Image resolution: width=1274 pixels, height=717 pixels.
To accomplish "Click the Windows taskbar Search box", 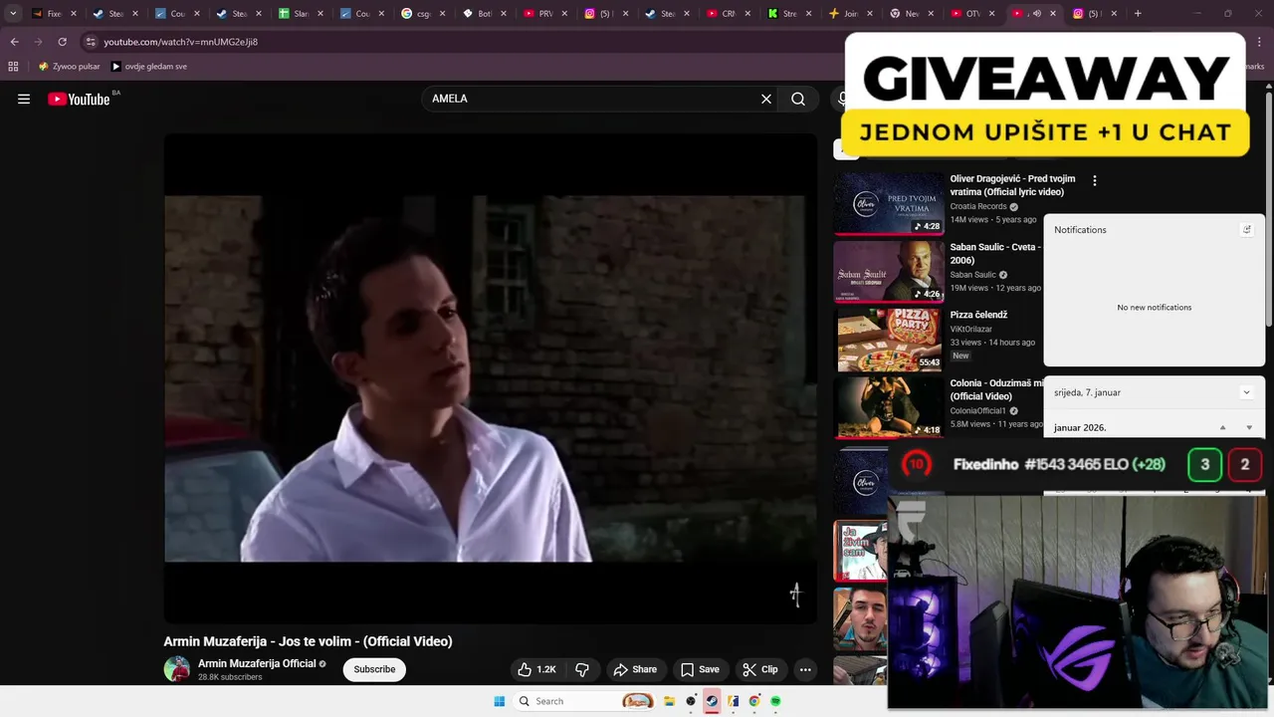I will coord(585,701).
